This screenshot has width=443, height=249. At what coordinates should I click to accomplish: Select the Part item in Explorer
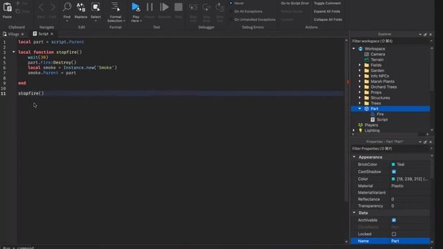coord(374,109)
